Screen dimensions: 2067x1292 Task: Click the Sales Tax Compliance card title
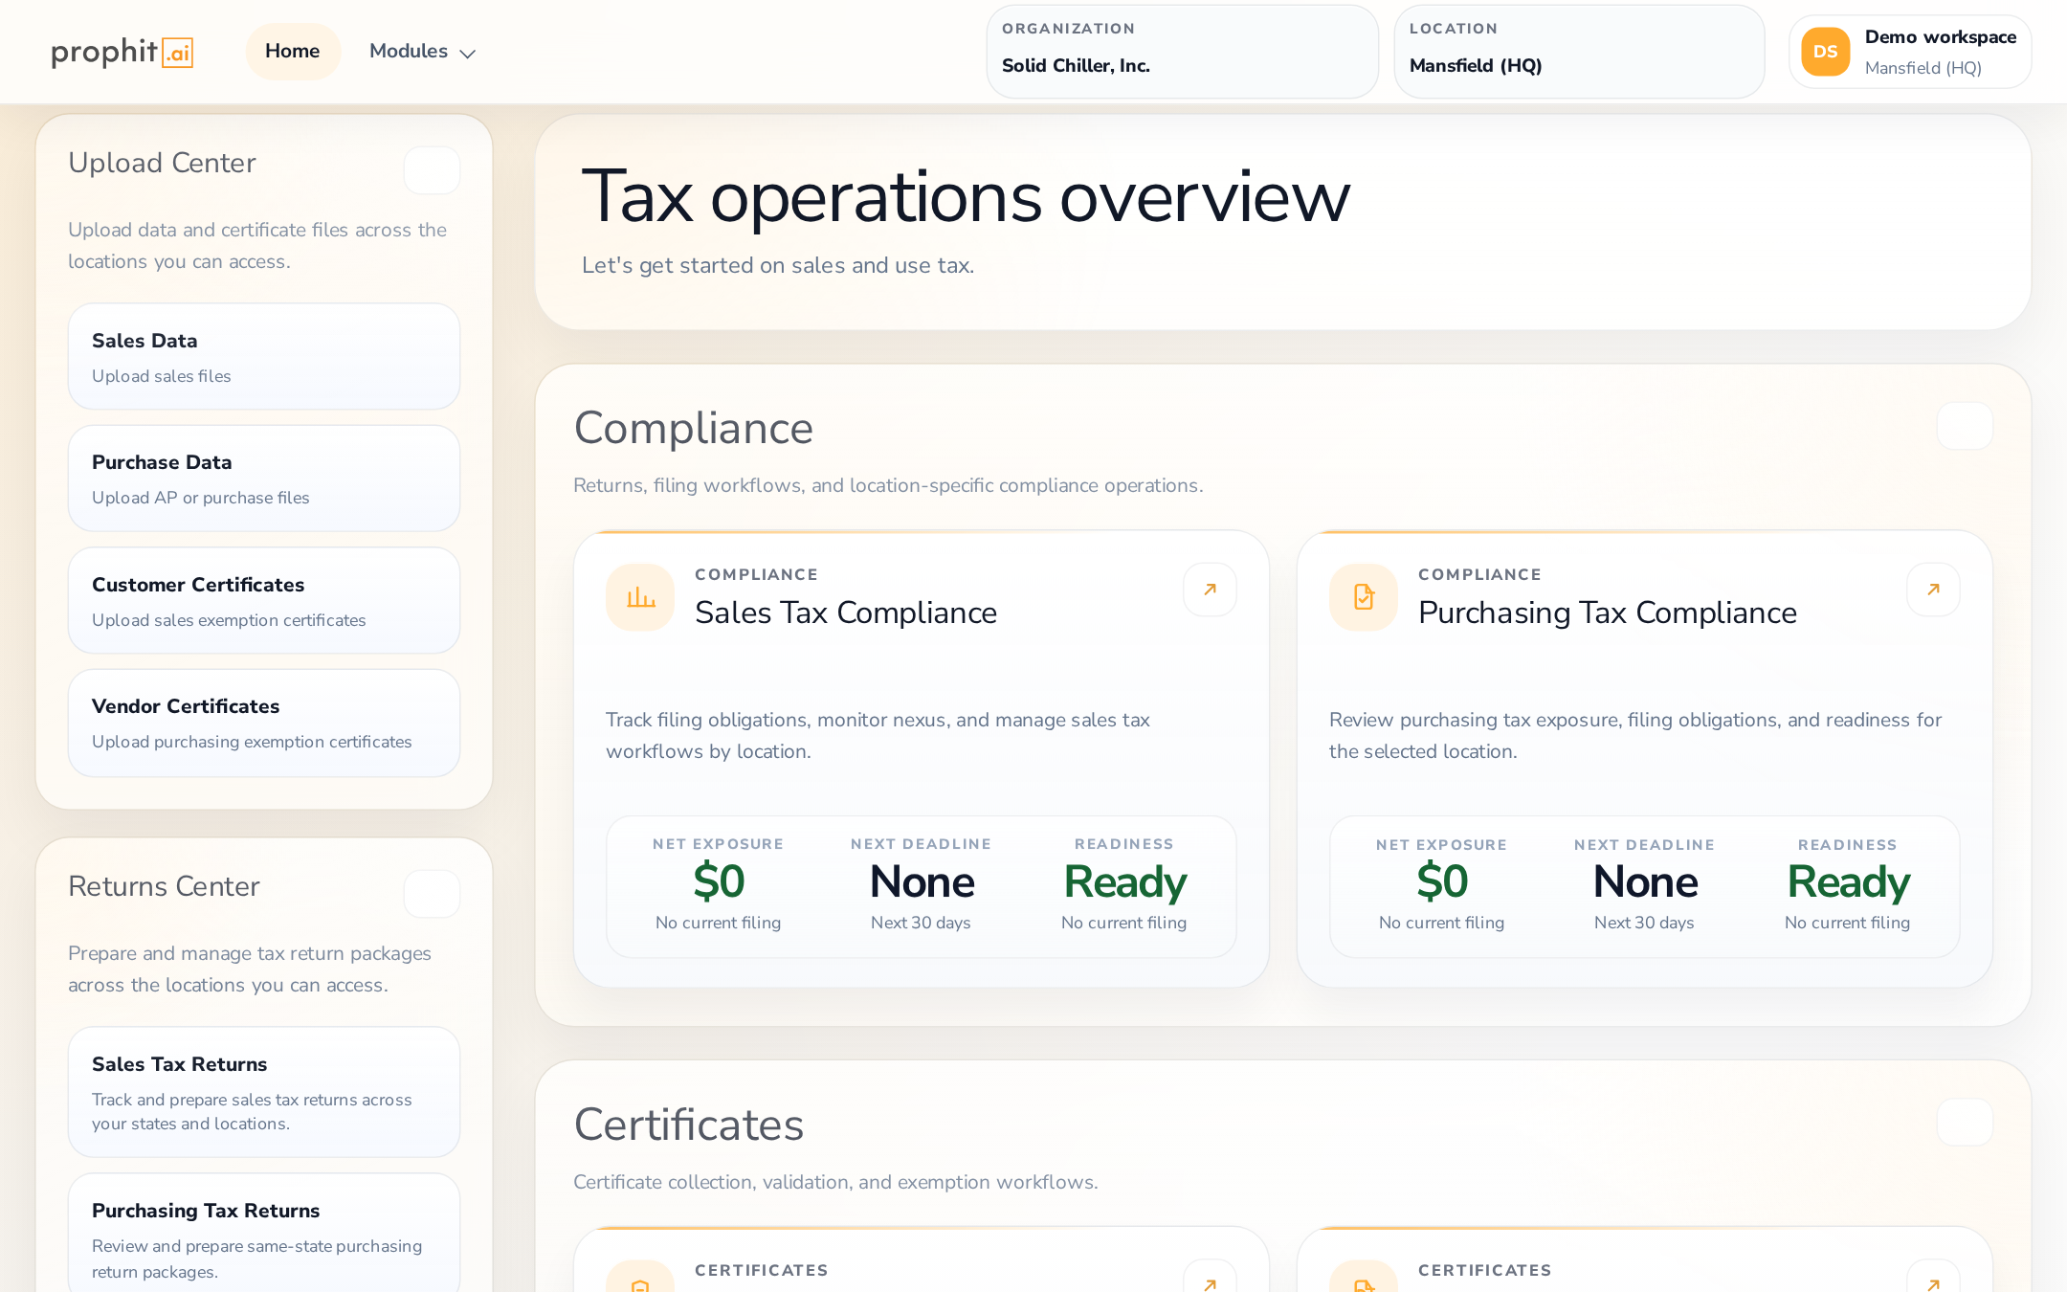(846, 613)
